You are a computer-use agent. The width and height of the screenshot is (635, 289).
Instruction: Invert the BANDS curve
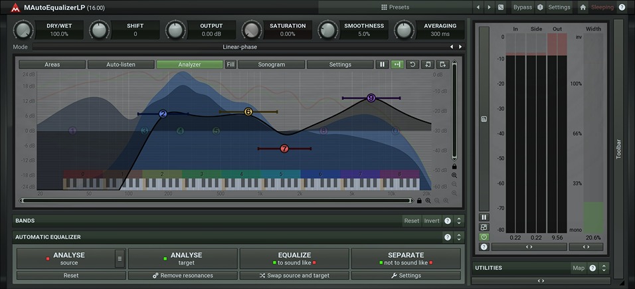pyautogui.click(x=431, y=221)
